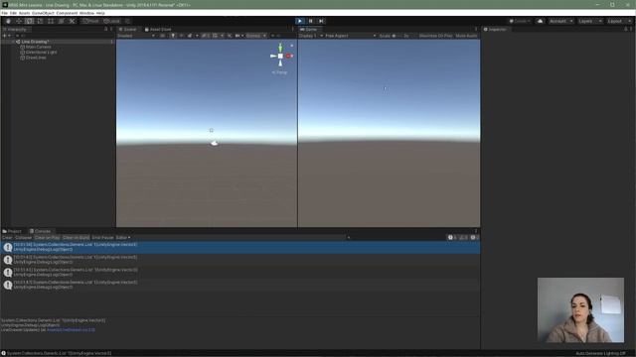The width and height of the screenshot is (636, 357).
Task: Select Directional Light in the Hierarchy
Action: [x=41, y=53]
